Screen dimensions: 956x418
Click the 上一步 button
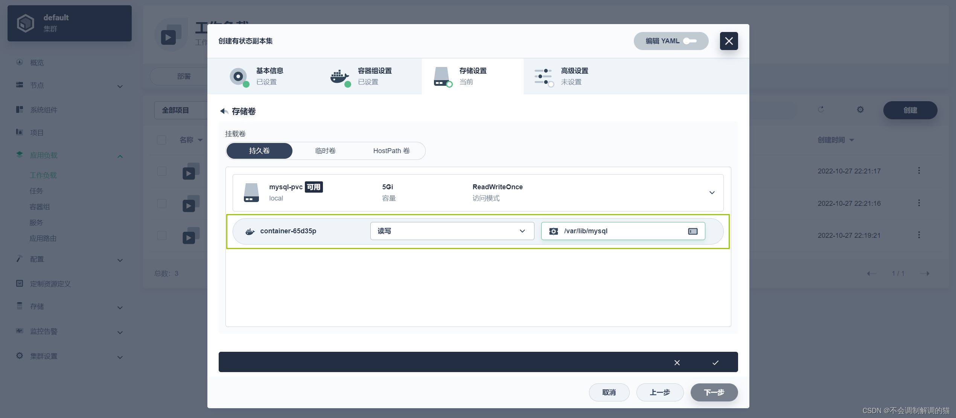659,392
